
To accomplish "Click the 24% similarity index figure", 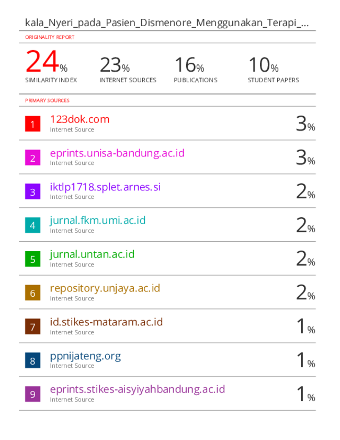I will click(46, 62).
